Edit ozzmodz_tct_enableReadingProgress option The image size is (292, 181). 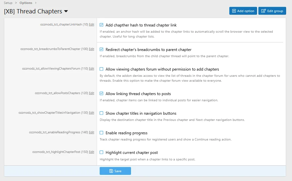click(91, 132)
